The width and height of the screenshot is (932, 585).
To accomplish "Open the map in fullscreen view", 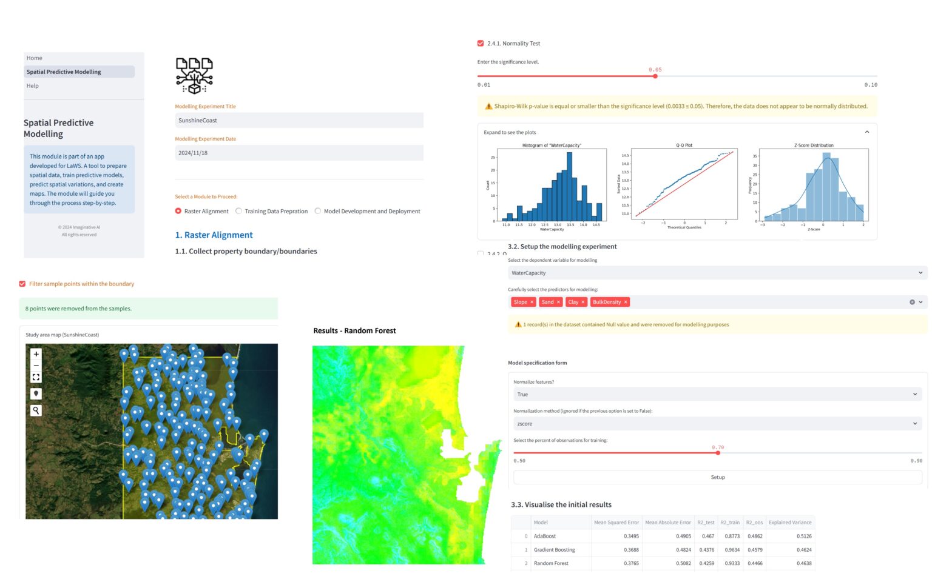I will pyautogui.click(x=36, y=377).
